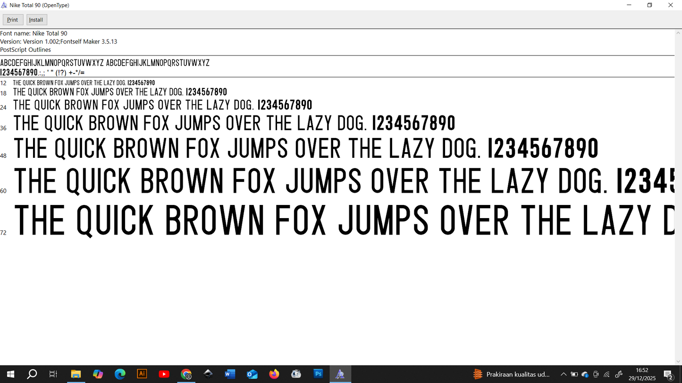Open the Windows Start menu
682x383 pixels.
[x=10, y=375]
